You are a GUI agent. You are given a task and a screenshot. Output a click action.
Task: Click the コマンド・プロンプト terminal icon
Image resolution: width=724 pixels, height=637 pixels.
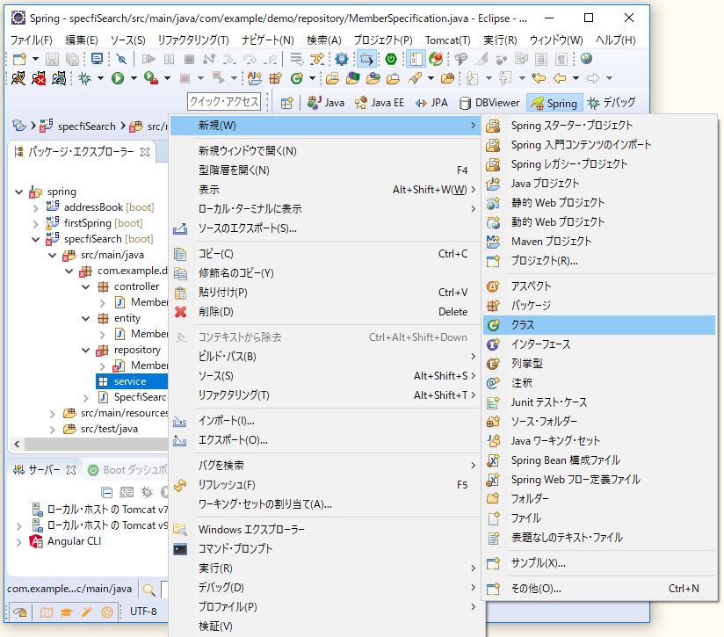pyautogui.click(x=180, y=549)
